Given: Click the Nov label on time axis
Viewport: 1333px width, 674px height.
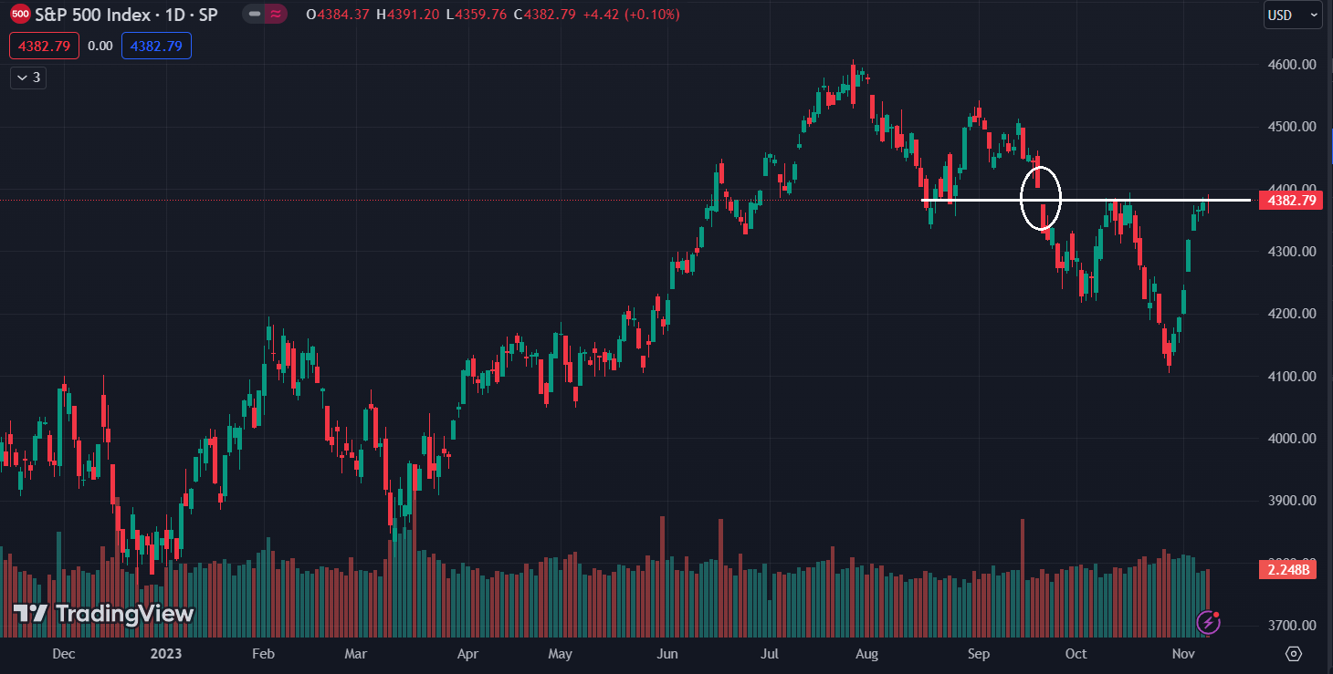Looking at the screenshot, I should 1183,654.
